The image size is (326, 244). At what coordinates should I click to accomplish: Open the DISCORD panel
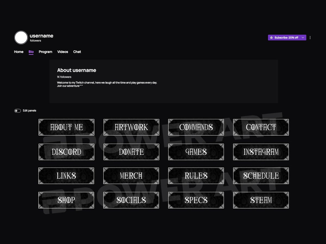pyautogui.click(x=66, y=152)
